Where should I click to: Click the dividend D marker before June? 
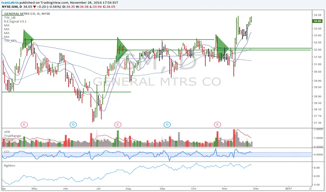73,125
